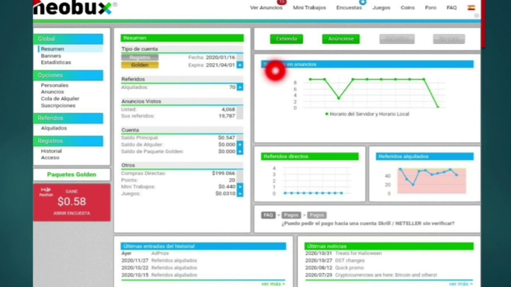Open Personales options
Viewport: 511px width, 287px height.
[x=55, y=85]
